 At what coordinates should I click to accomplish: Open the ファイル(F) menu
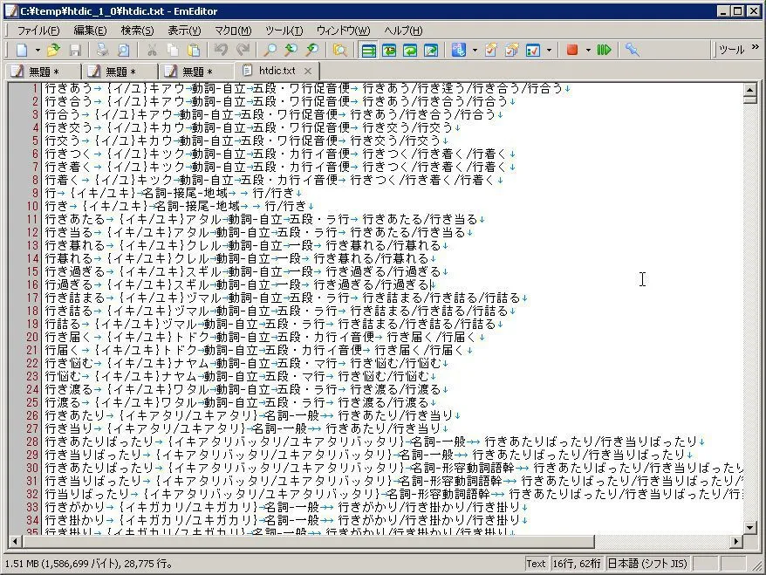point(38,31)
